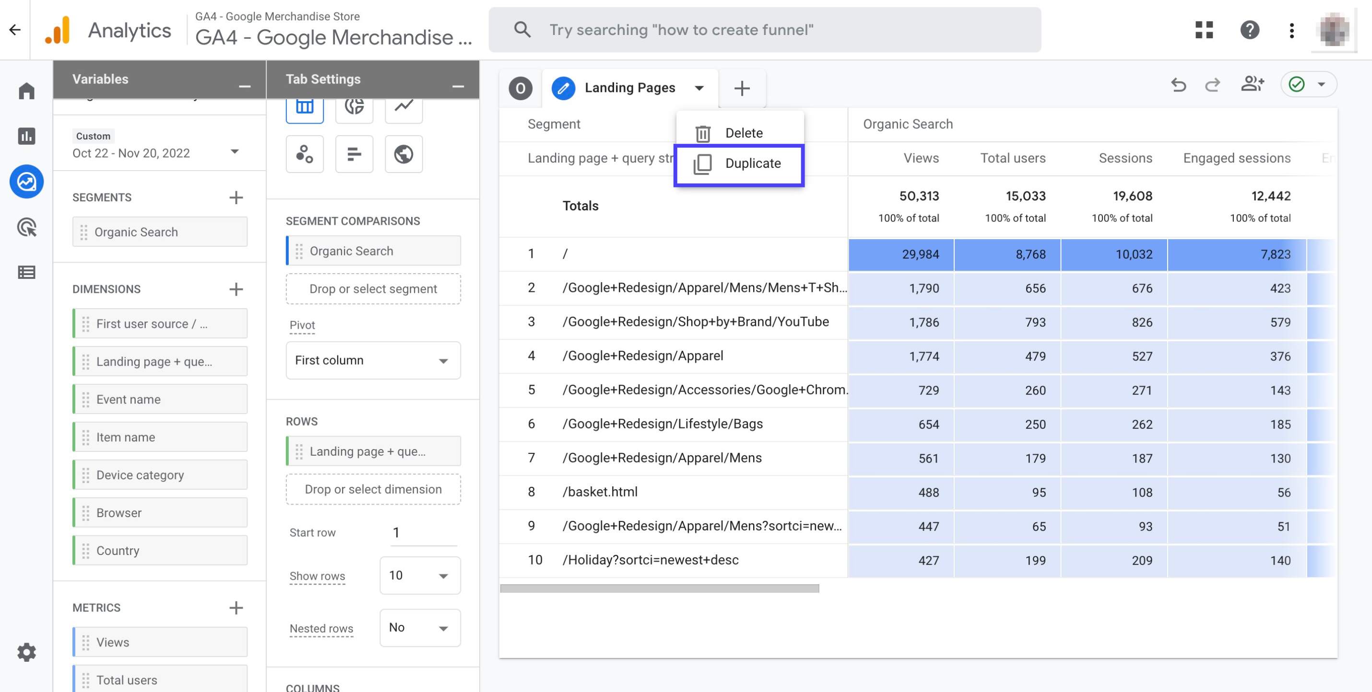Click the Analytics logo icon
Screen dimensions: 1372x692
[58, 30]
